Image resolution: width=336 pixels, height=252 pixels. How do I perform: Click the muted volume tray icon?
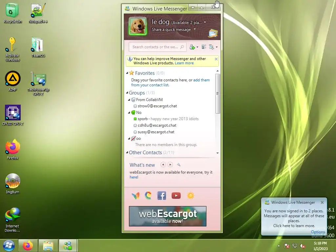coord(302,246)
